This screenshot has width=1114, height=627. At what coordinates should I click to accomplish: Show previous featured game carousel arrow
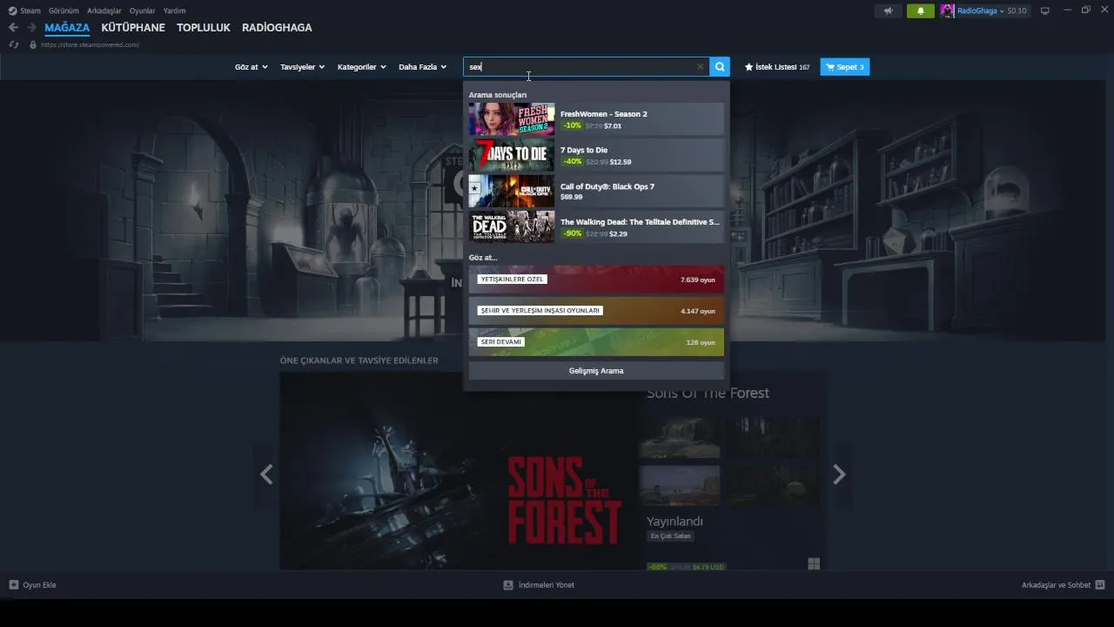click(x=266, y=474)
